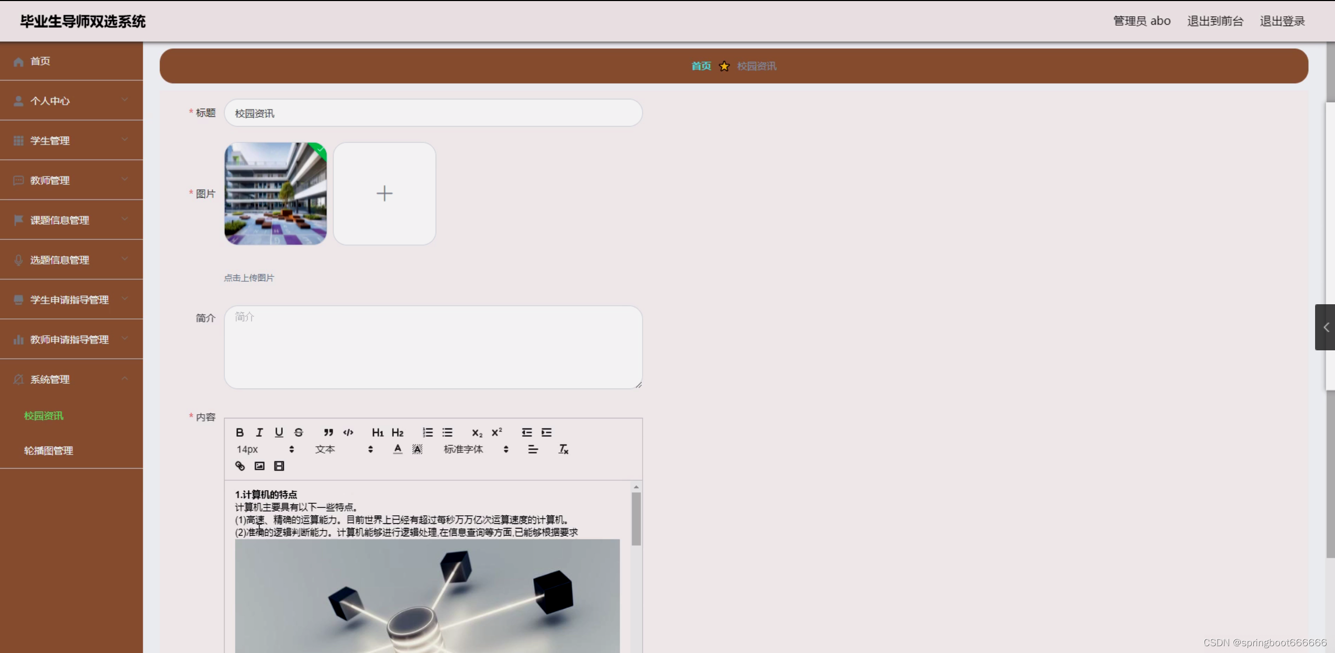The height and width of the screenshot is (653, 1335).
Task: Go to 首页 in the sidebar
Action: coord(40,61)
